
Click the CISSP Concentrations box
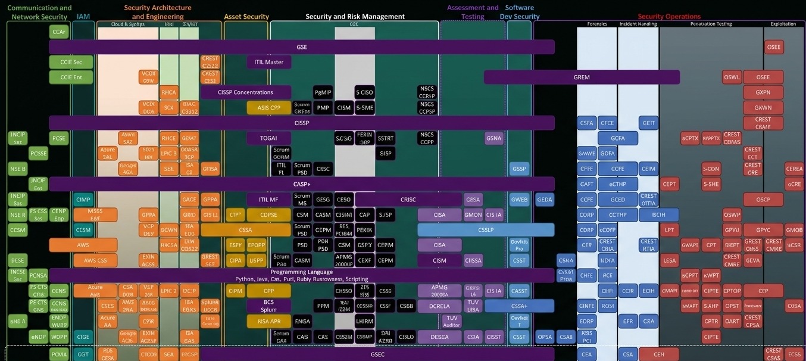[245, 92]
